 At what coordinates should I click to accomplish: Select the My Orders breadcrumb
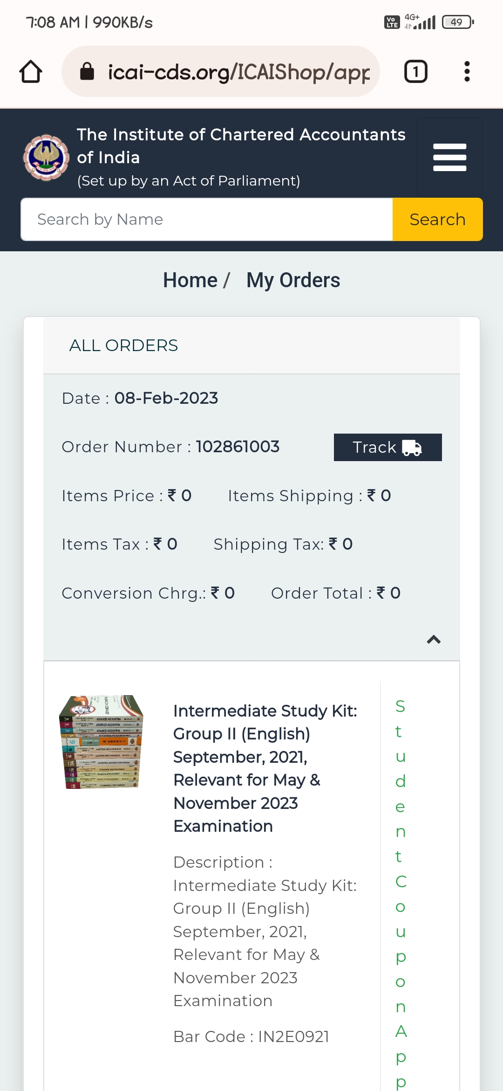(293, 280)
